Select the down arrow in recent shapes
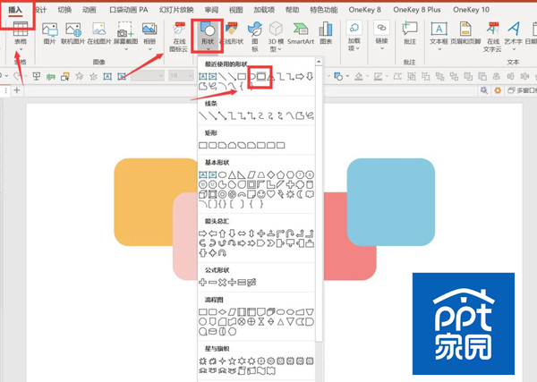Image resolution: width=537 pixels, height=382 pixels. (310, 76)
